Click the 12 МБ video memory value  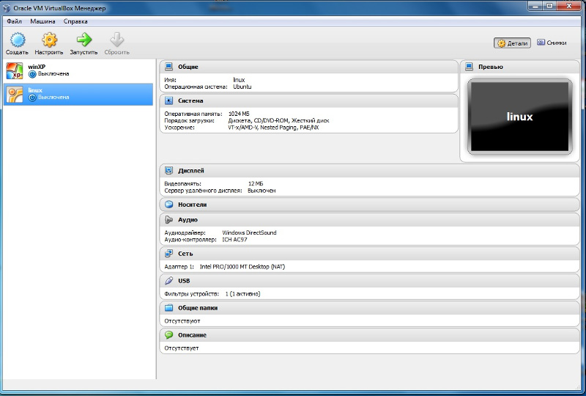click(x=256, y=183)
